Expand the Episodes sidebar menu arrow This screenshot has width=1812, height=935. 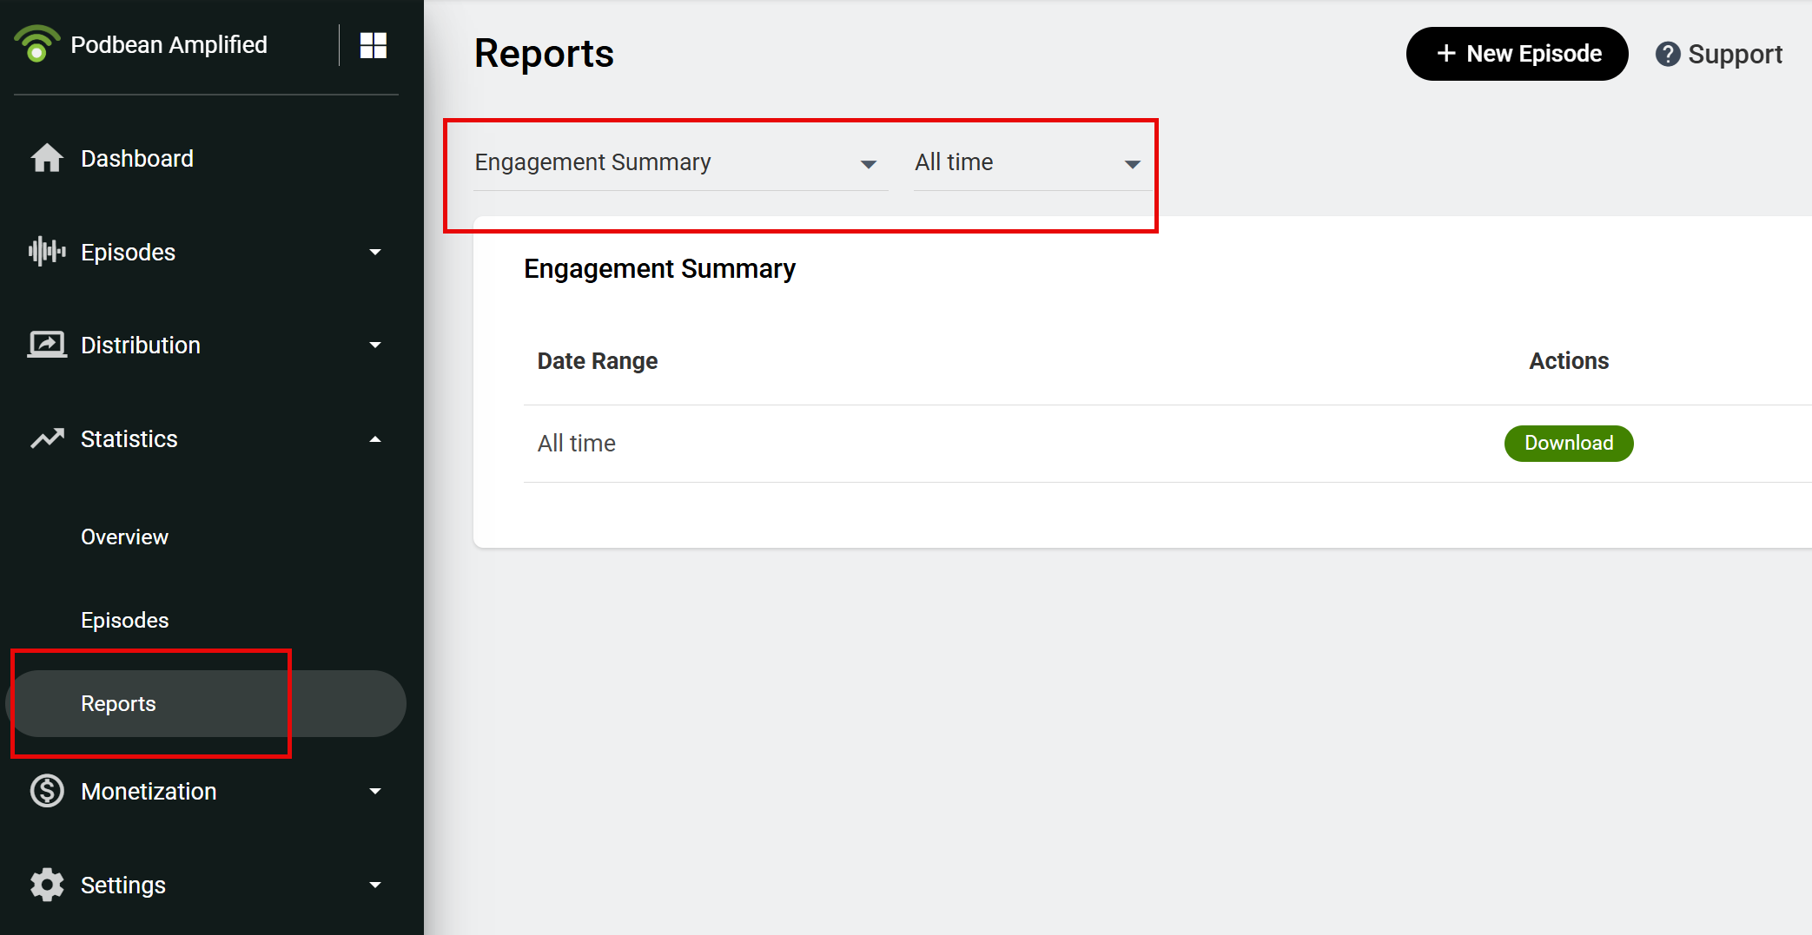point(375,252)
